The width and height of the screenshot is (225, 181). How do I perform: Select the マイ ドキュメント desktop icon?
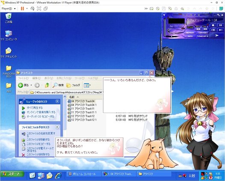[x=9, y=53]
